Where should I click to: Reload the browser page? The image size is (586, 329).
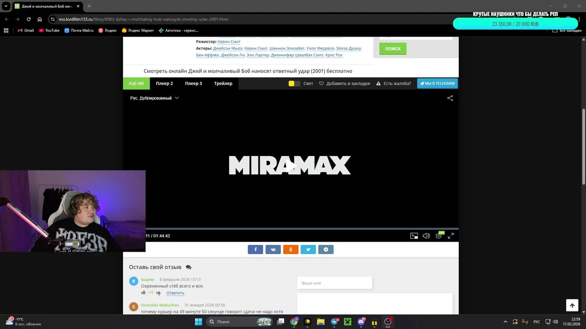pos(28,19)
